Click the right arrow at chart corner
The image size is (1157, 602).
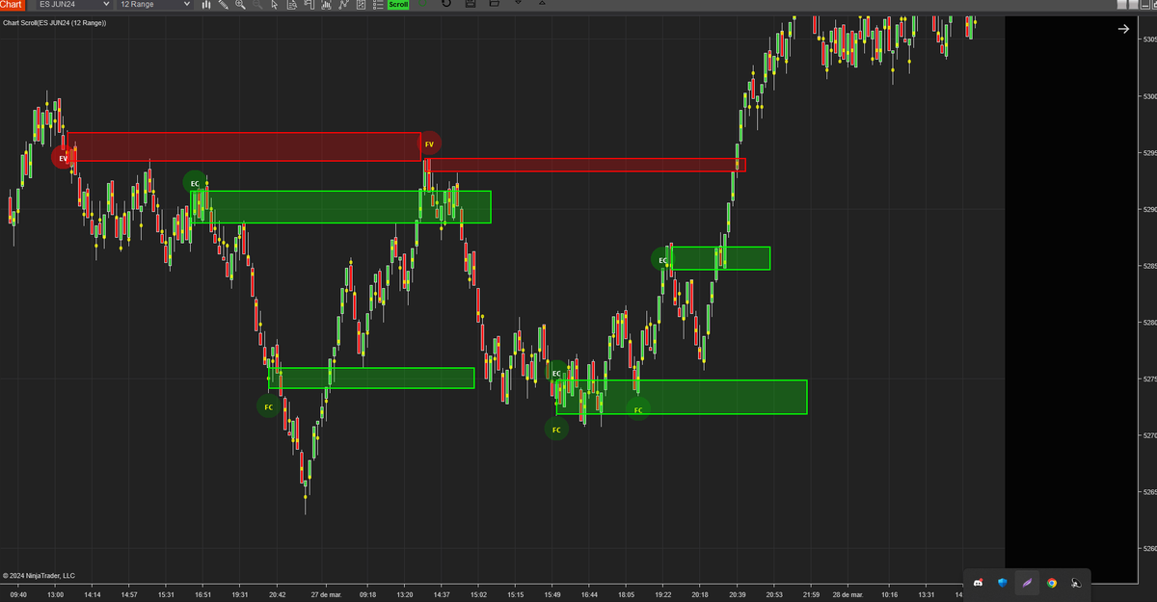(1123, 29)
